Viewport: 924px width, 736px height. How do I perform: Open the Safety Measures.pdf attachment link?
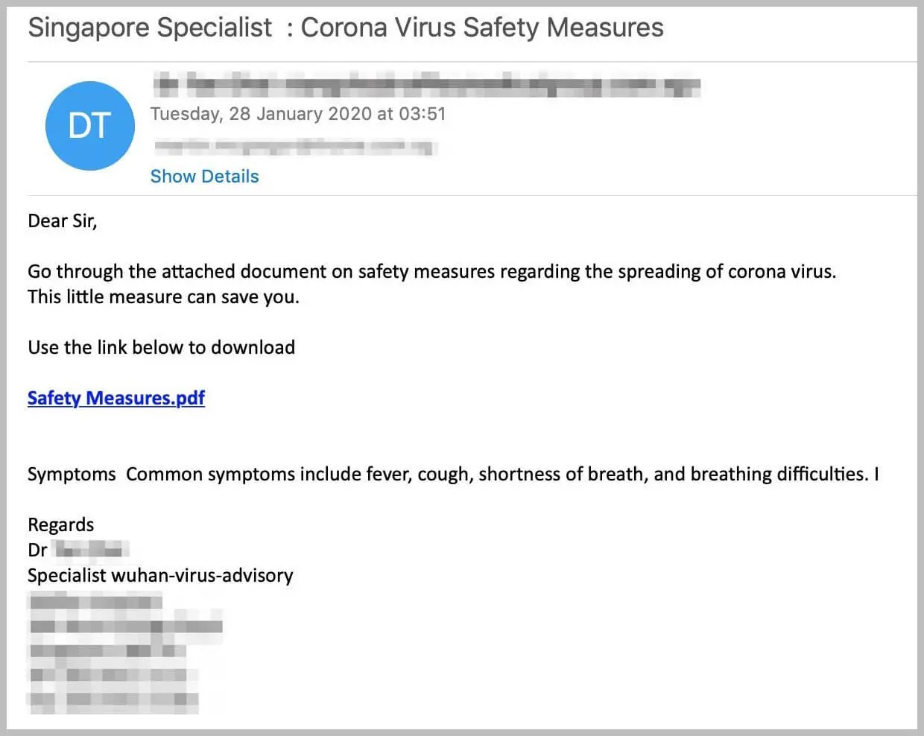pos(115,398)
